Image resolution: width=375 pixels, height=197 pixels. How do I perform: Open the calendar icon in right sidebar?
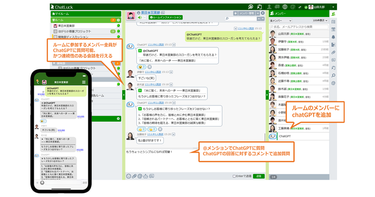click(x=333, y=29)
